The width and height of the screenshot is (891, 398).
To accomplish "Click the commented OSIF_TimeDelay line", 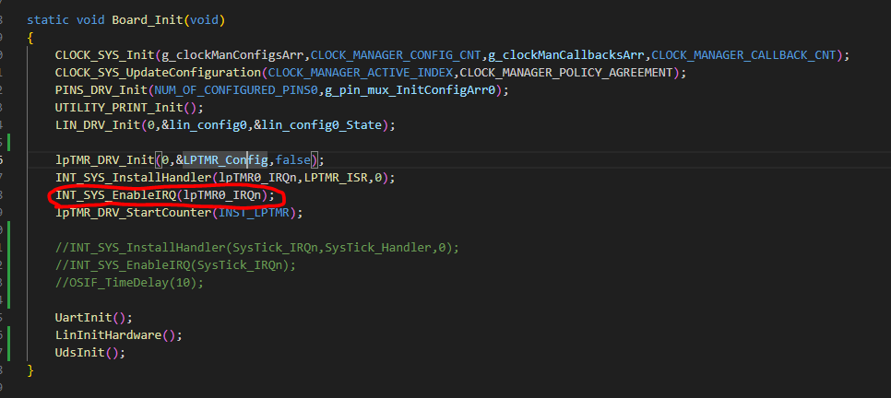I will click(129, 283).
